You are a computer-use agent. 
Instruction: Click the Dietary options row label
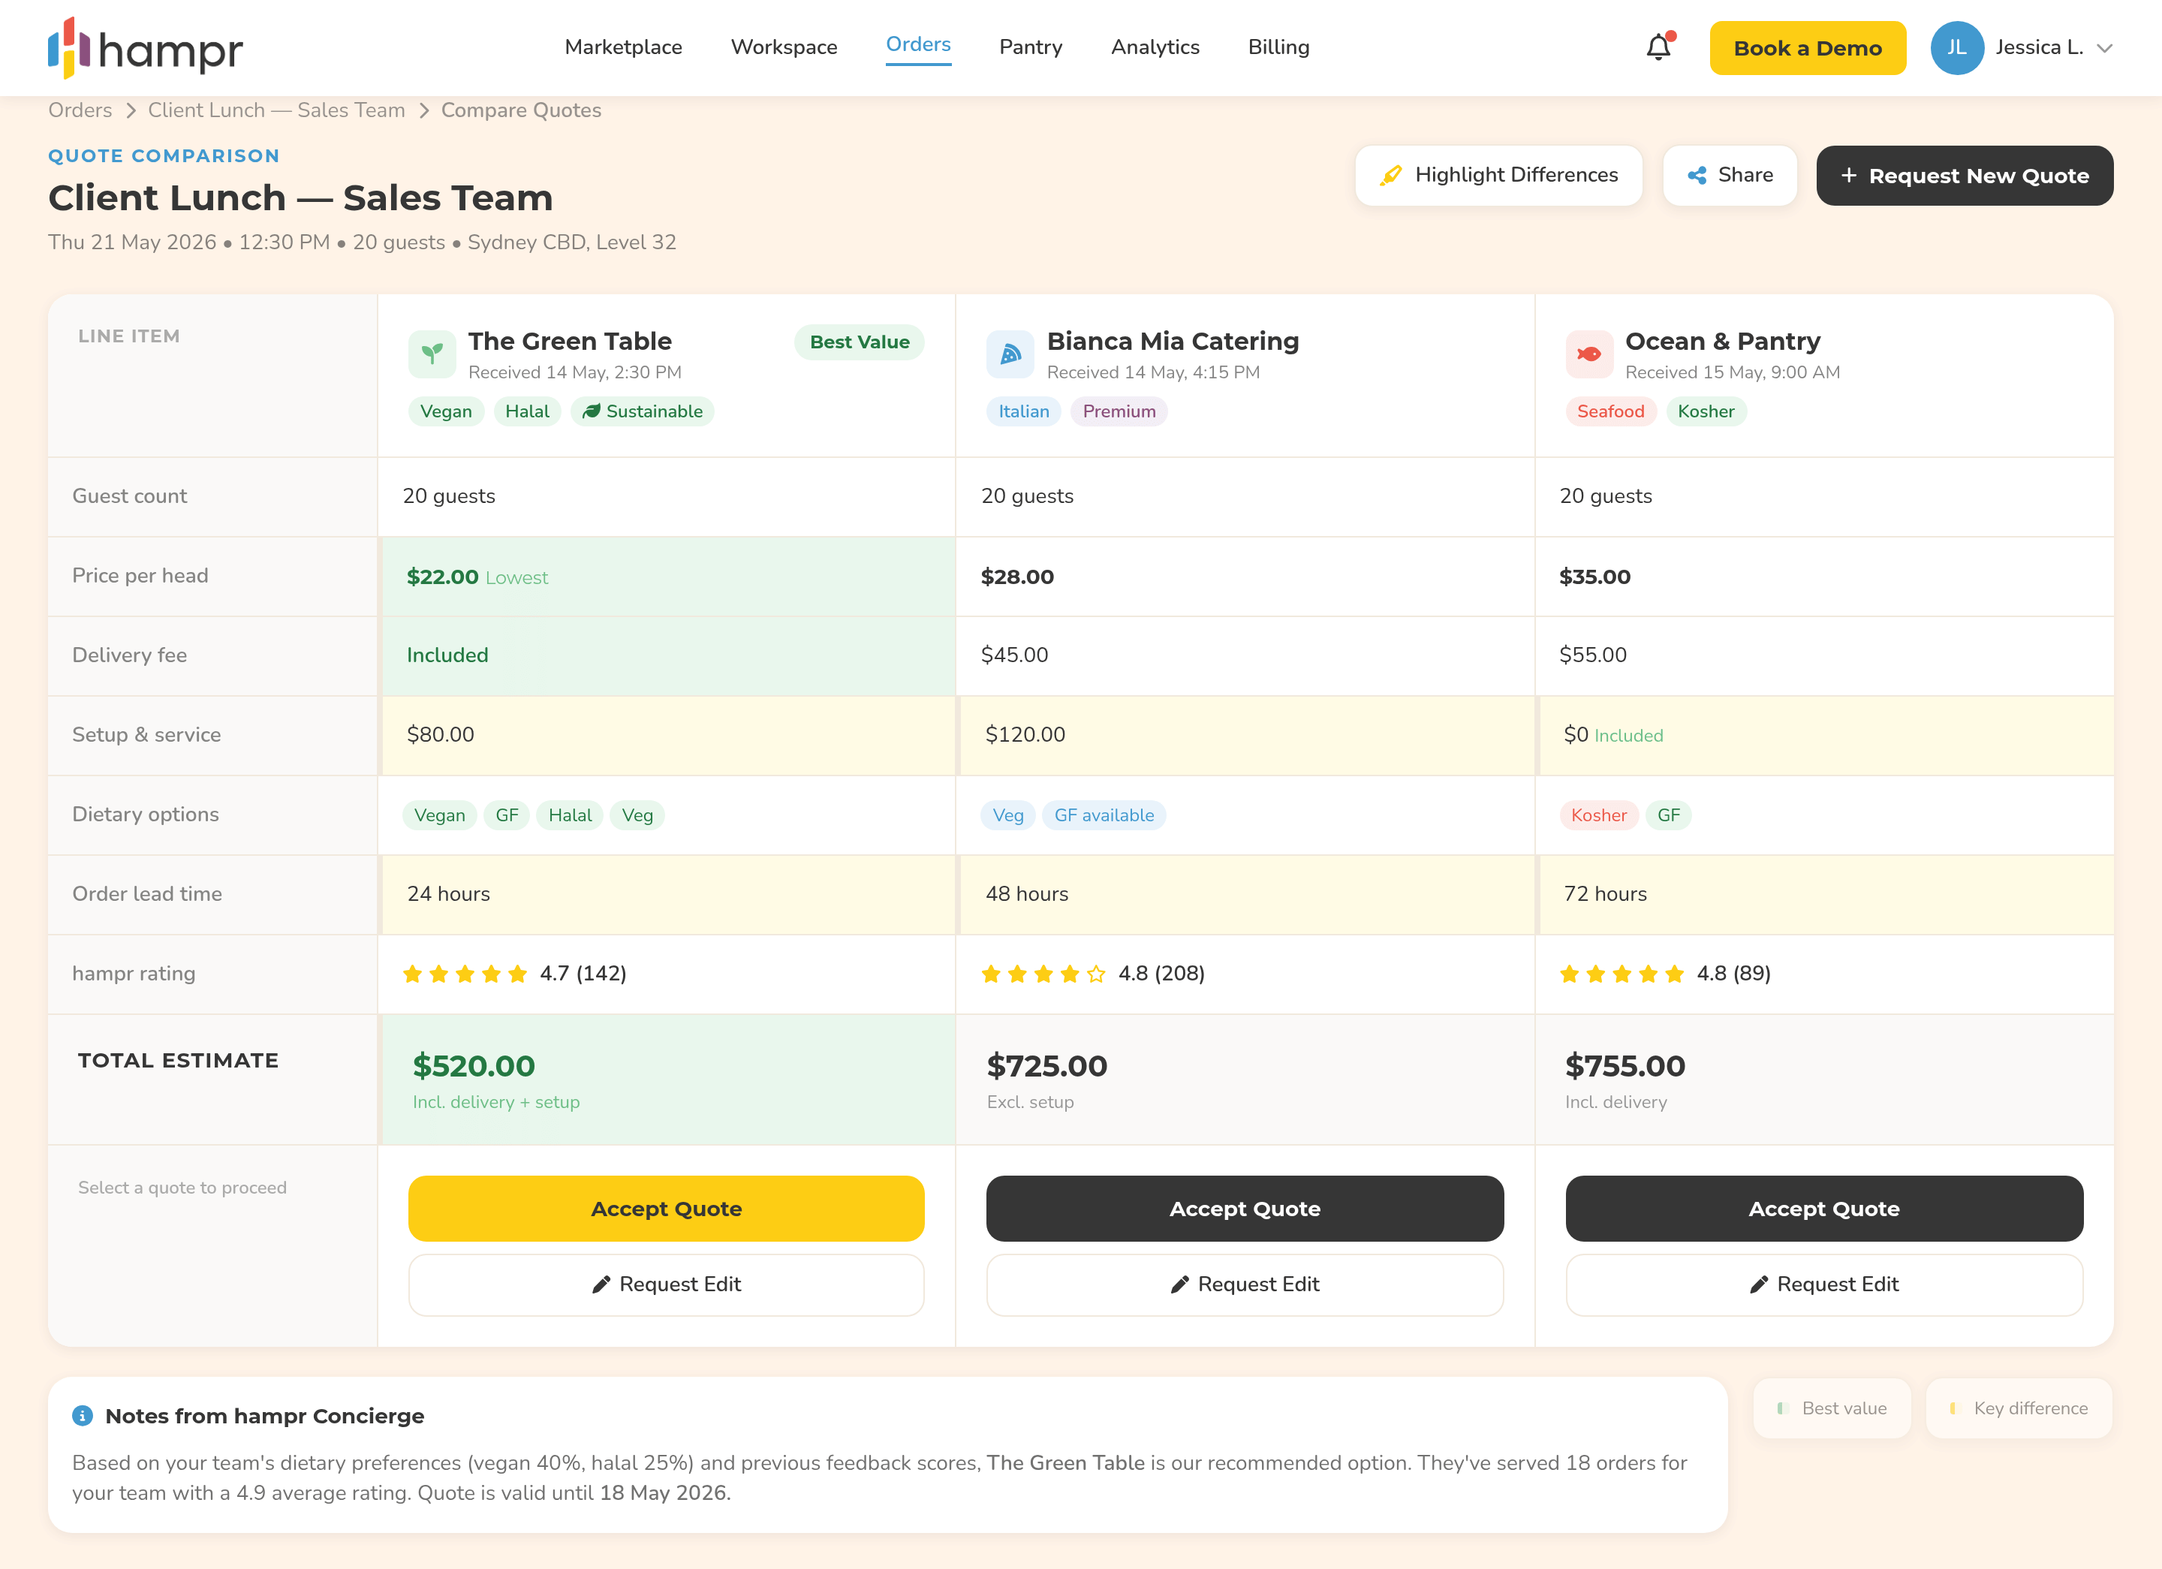[x=145, y=814]
